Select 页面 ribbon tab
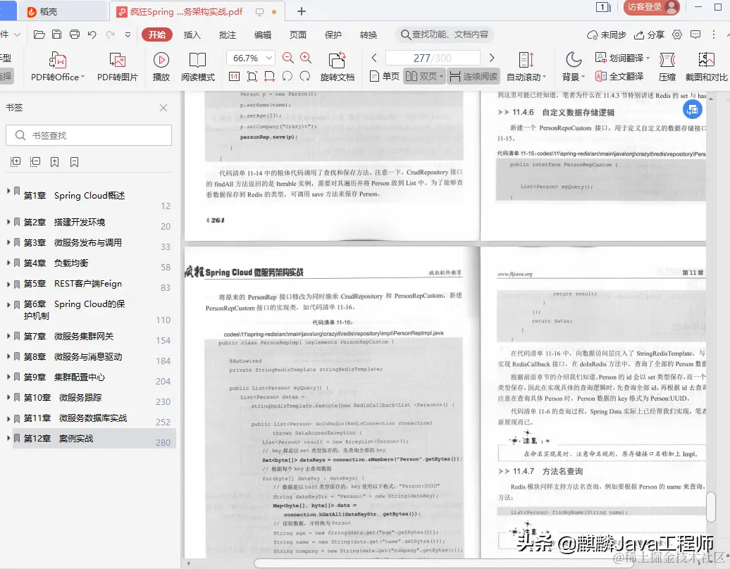Viewport: 730px width, 569px height. coord(298,35)
